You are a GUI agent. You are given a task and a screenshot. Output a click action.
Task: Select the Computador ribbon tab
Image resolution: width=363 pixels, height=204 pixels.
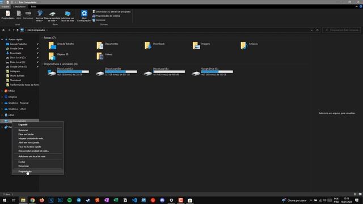[19, 7]
